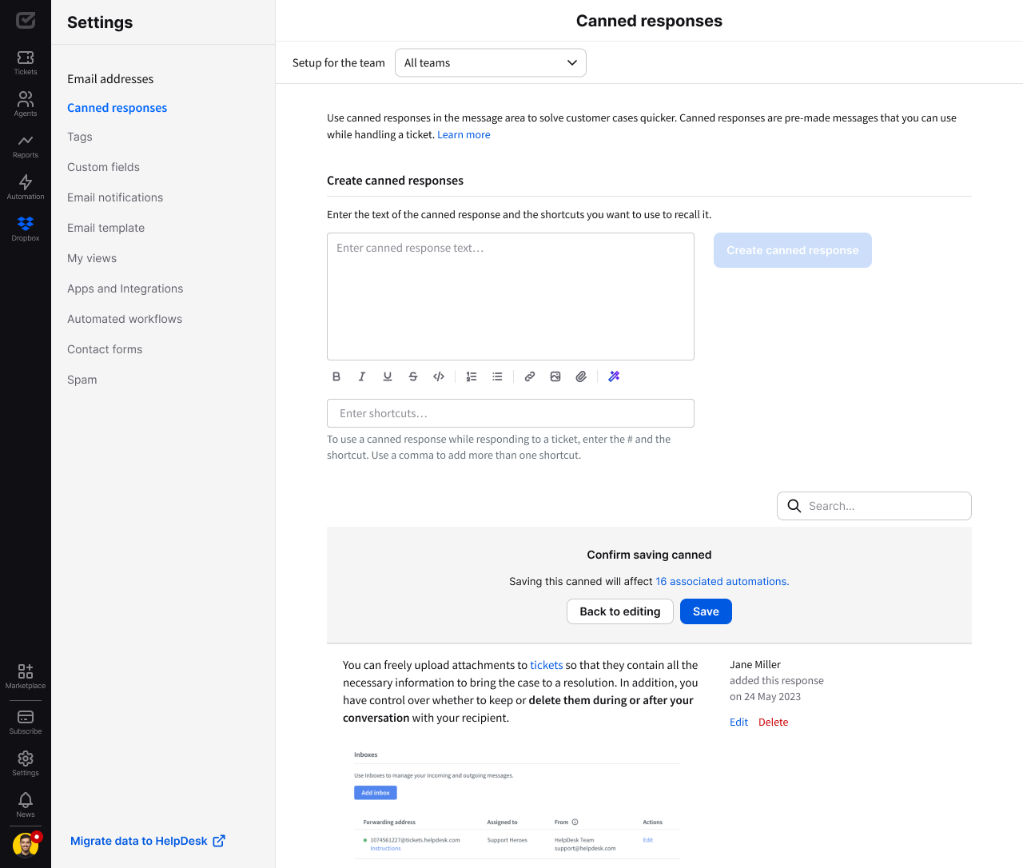Open Contact forms settings
The image size is (1023, 868).
pyautogui.click(x=105, y=349)
